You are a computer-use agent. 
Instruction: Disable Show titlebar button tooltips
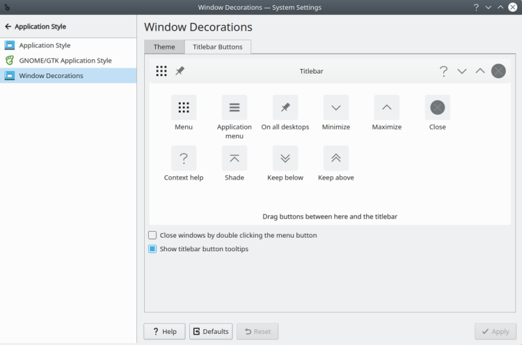tap(153, 249)
